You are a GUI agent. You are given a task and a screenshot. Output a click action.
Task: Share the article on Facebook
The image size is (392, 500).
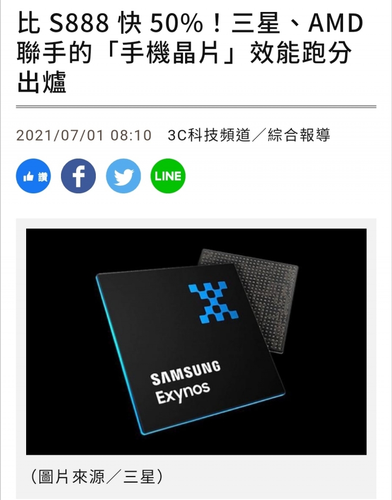(x=78, y=176)
